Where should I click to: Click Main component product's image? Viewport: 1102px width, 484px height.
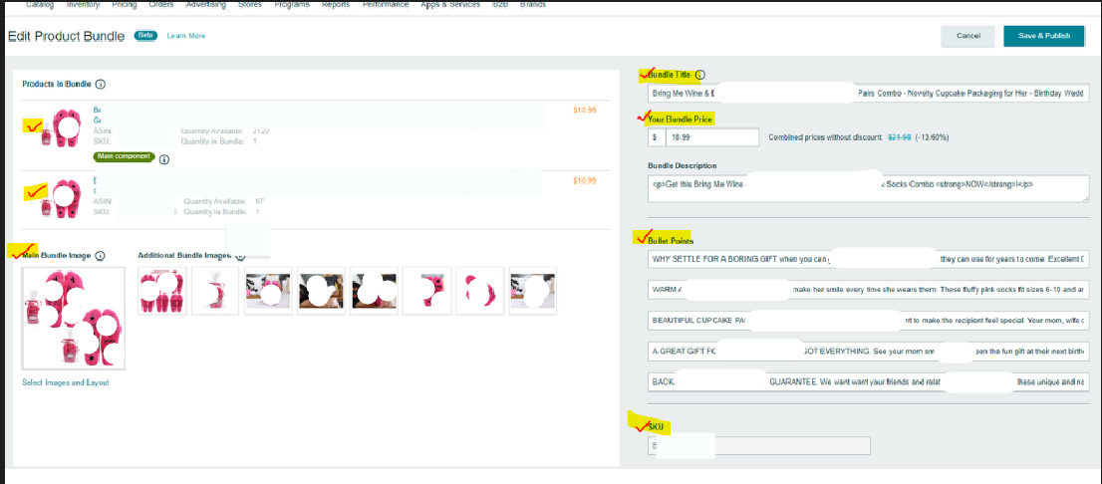[x=62, y=127]
